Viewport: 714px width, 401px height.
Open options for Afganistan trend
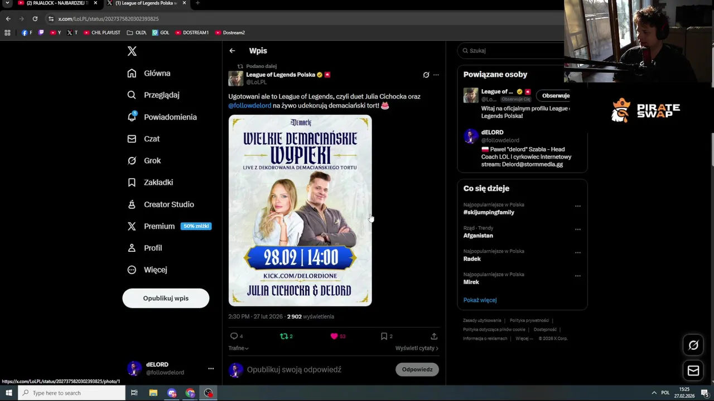(x=578, y=229)
